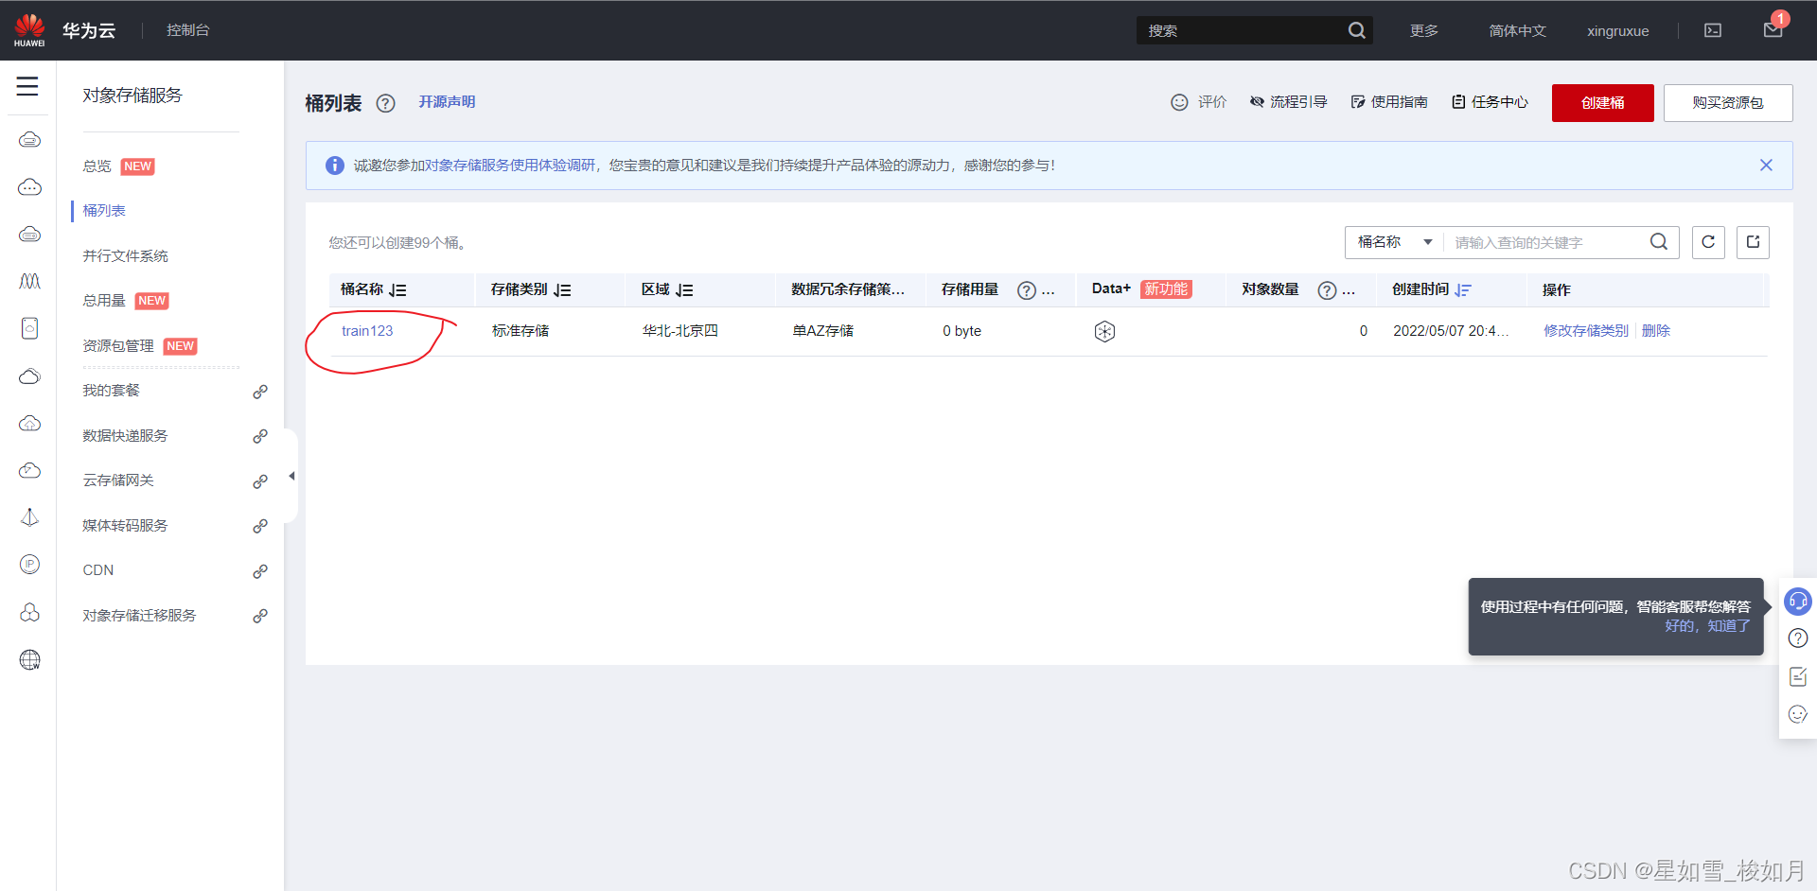Open the smart customer service headset icon
Image resolution: width=1817 pixels, height=891 pixels.
1798,601
